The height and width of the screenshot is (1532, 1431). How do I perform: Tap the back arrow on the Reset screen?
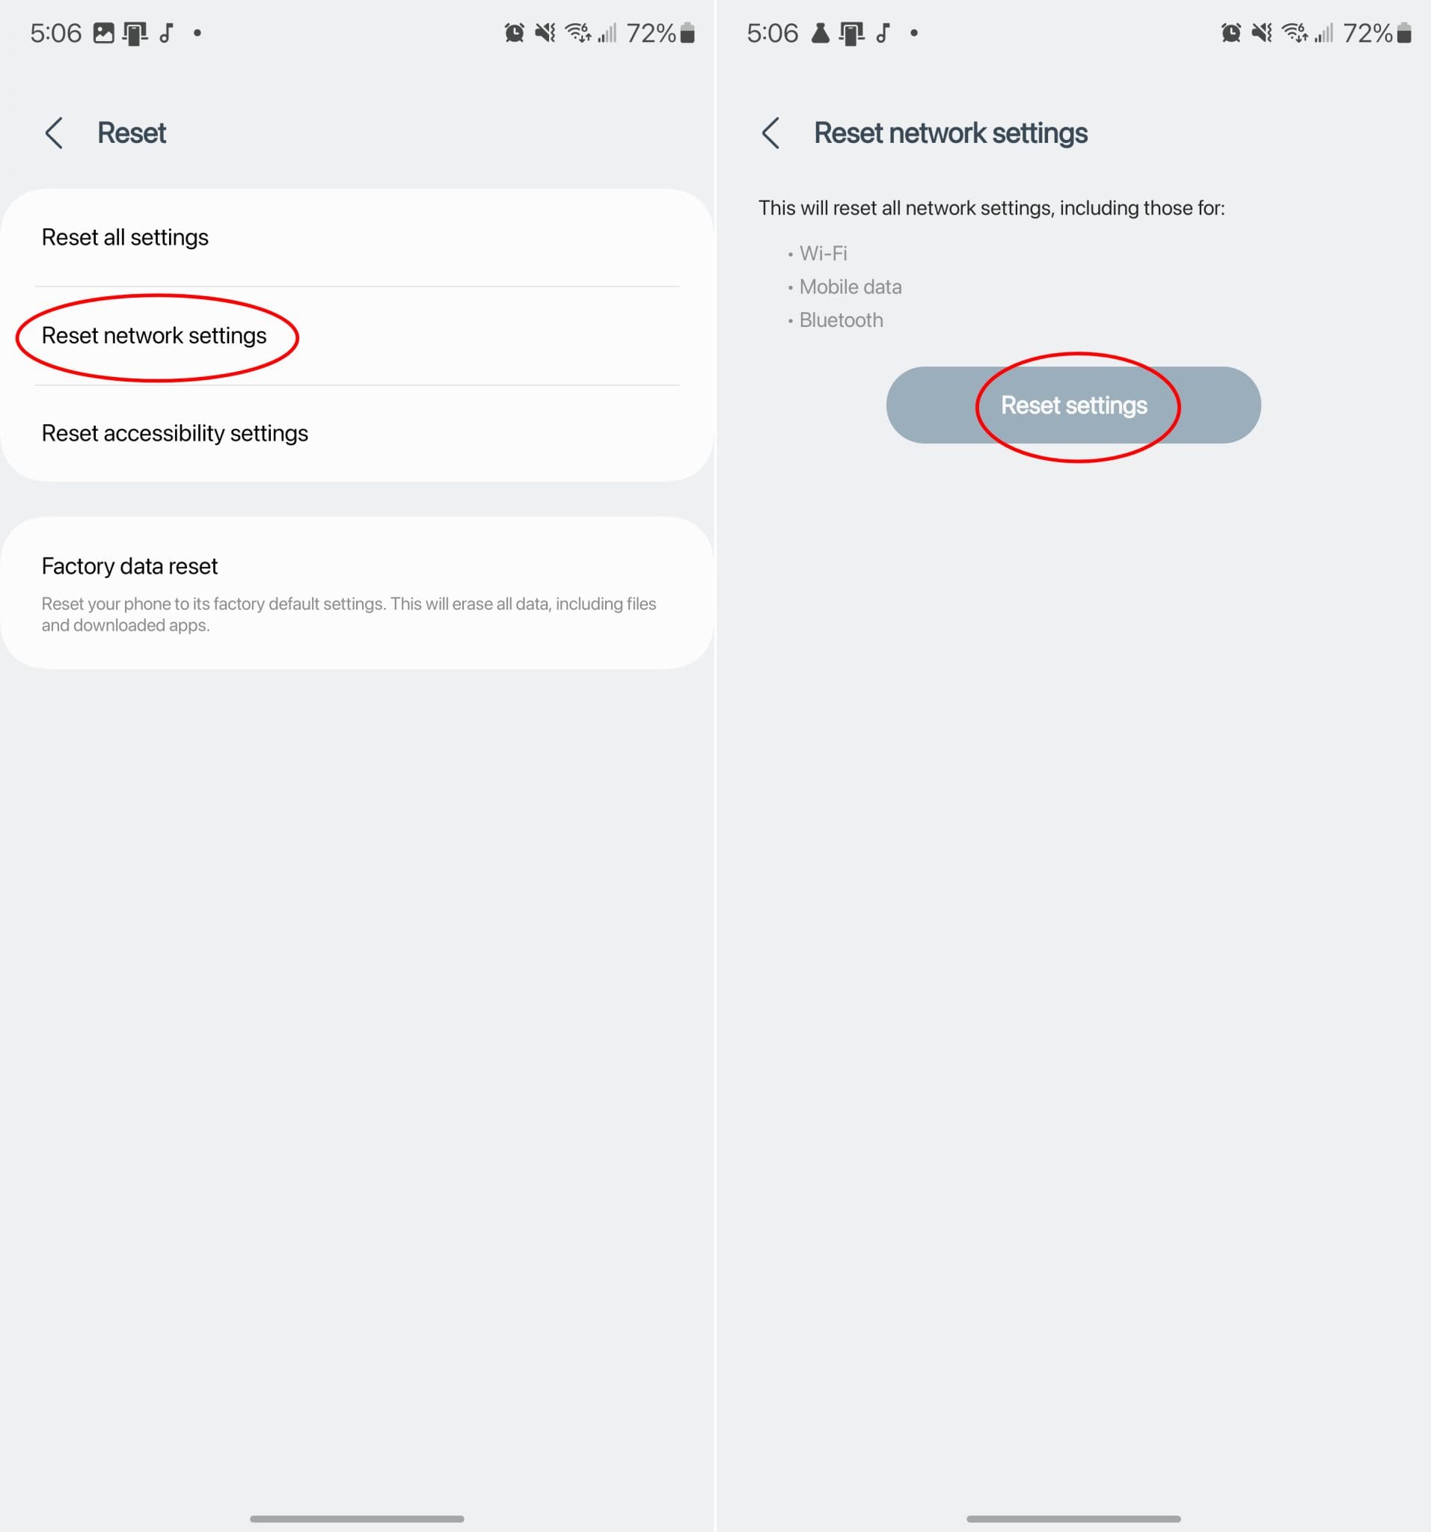point(54,132)
